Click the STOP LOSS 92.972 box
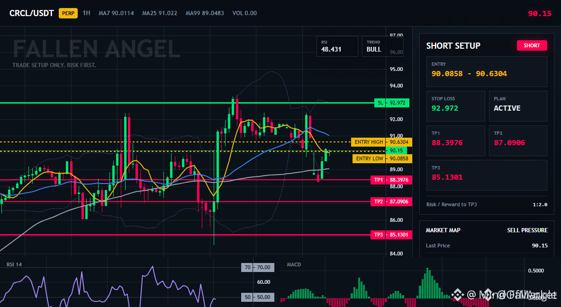The image size is (561, 307). (x=455, y=106)
